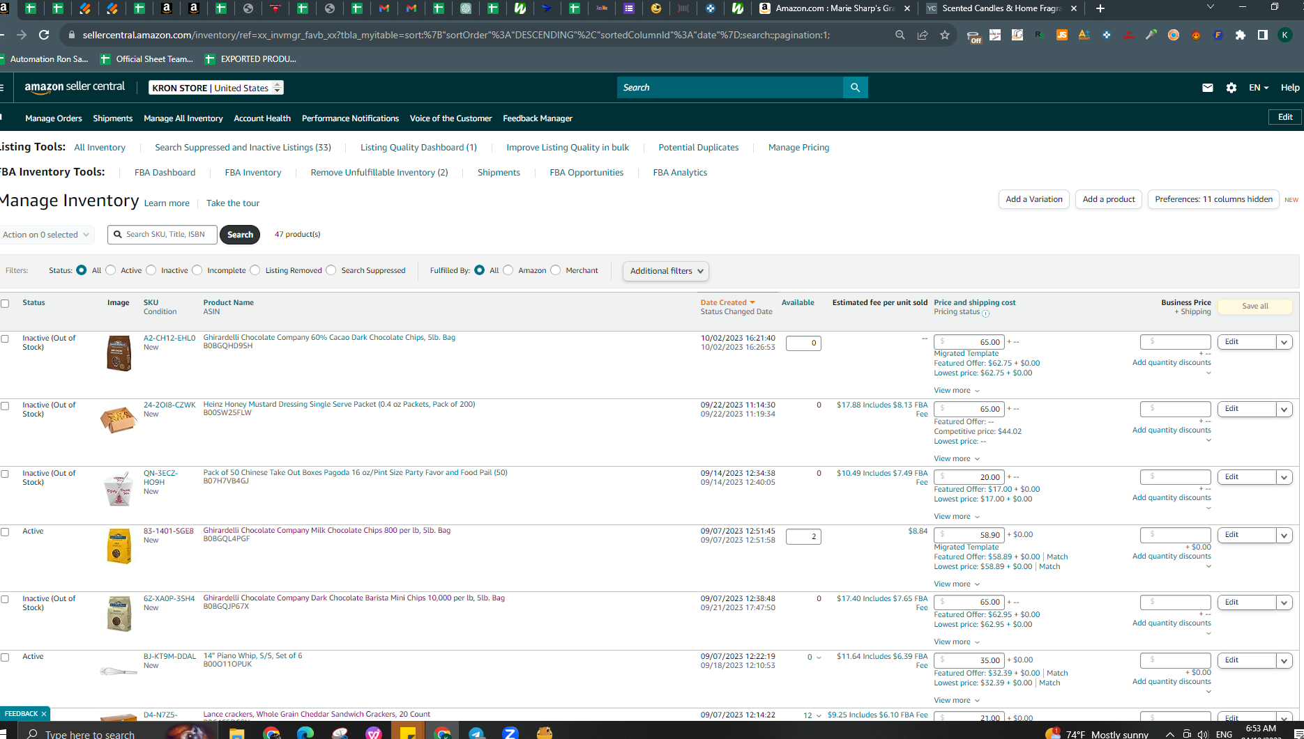Viewport: 1304px width, 739px height.
Task: Click the amazon seller central logo
Action: point(75,87)
